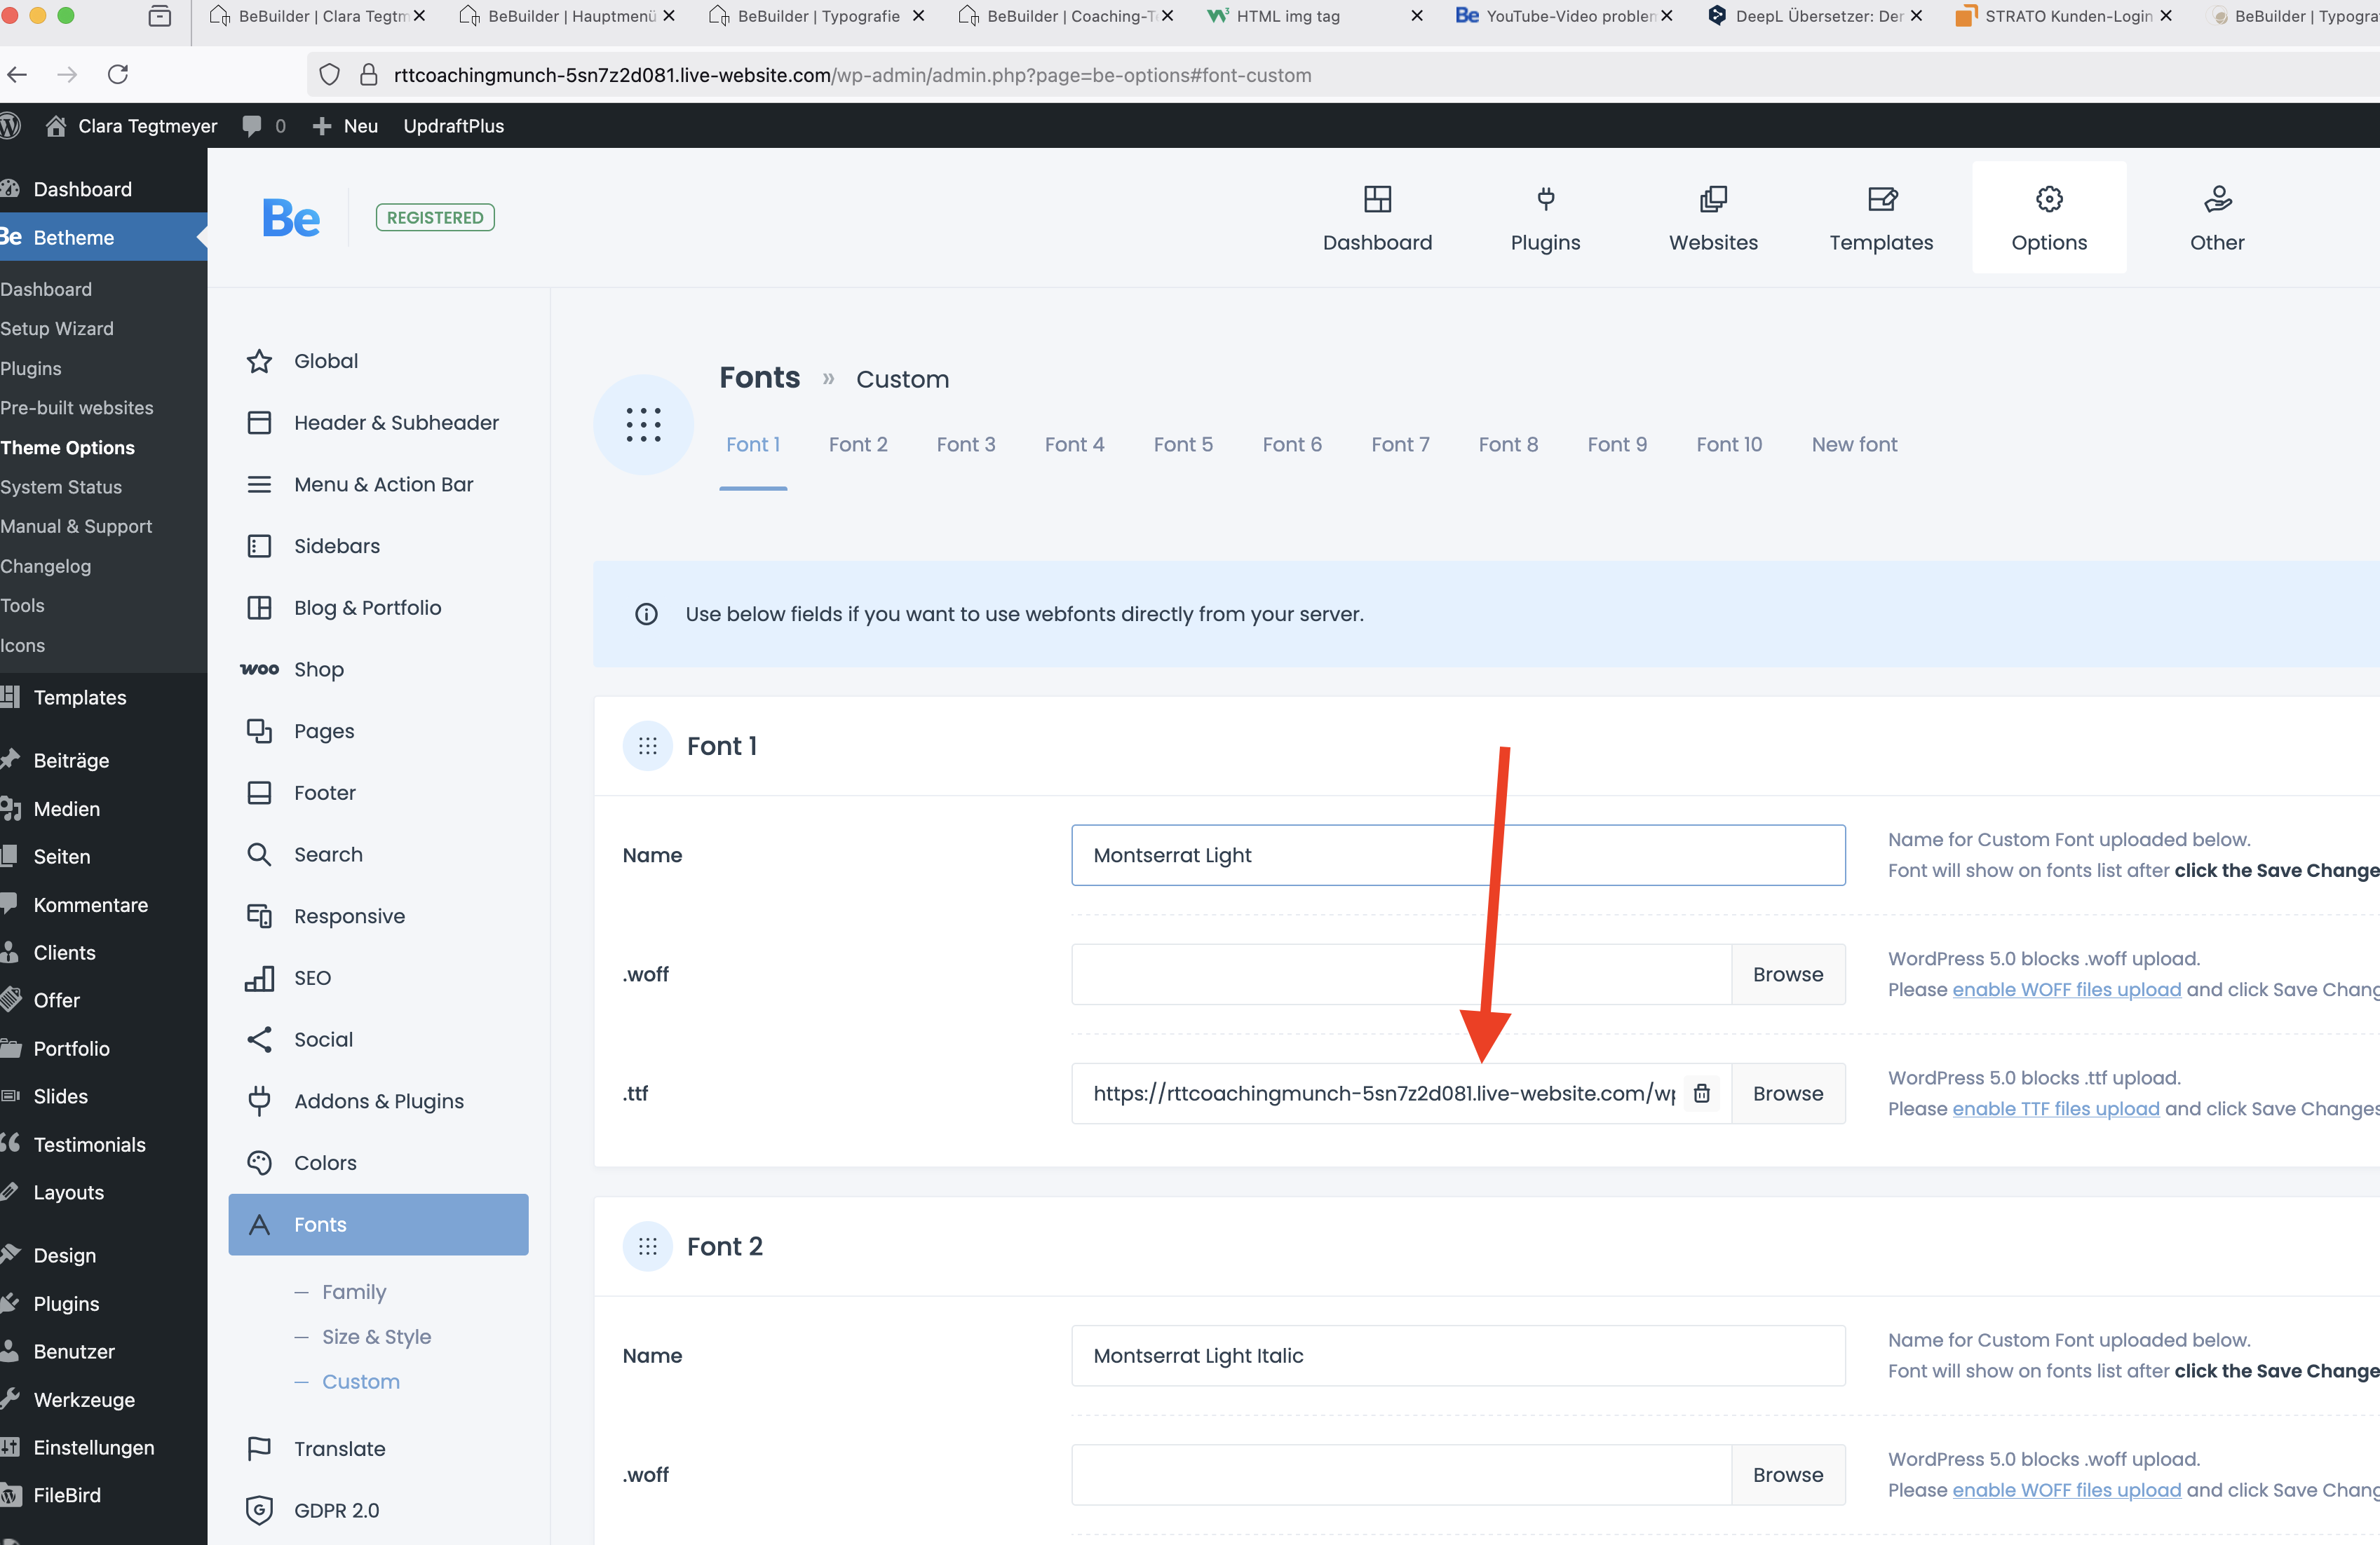Switch to the Font 3 tab
The image size is (2380, 1545).
click(x=965, y=444)
